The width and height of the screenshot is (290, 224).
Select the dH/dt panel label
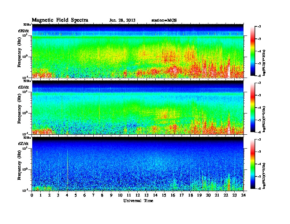[23, 31]
